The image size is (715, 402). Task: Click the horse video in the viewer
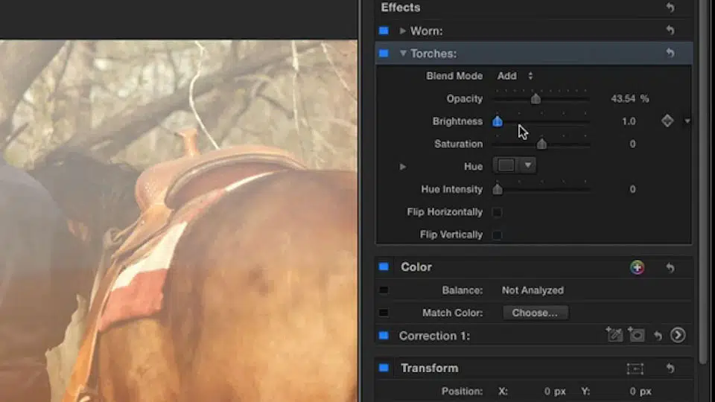178,221
